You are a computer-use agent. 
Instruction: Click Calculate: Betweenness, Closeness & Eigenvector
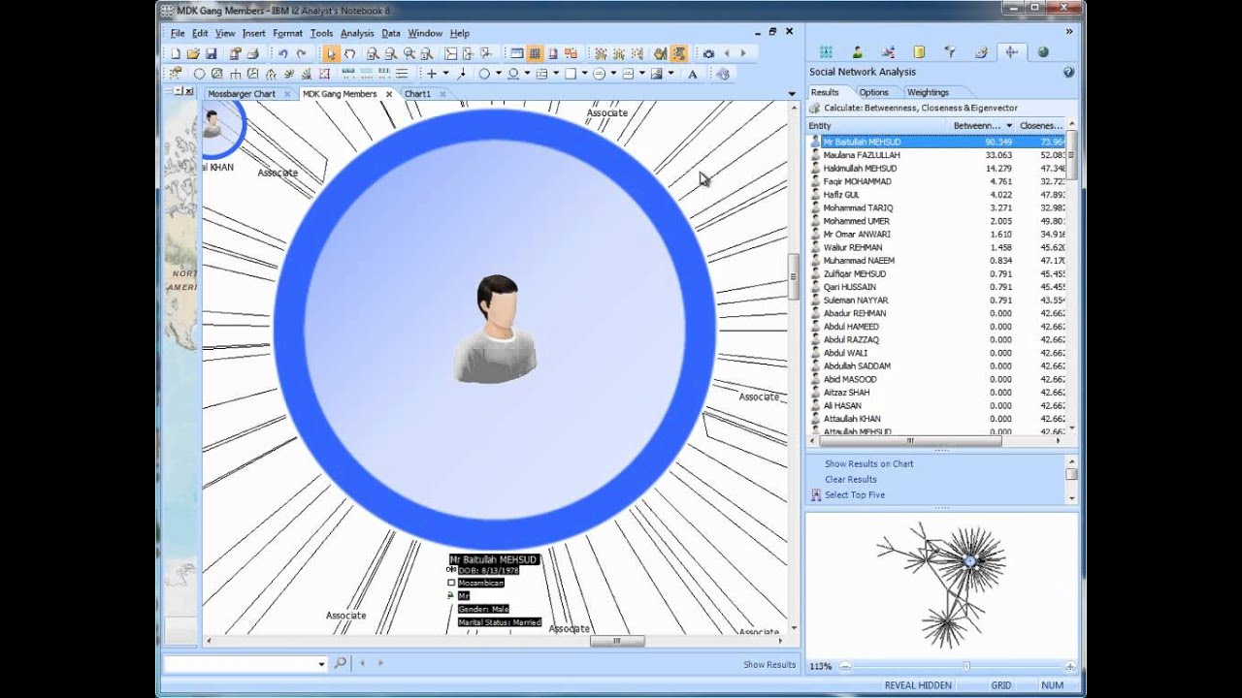pyautogui.click(x=921, y=109)
